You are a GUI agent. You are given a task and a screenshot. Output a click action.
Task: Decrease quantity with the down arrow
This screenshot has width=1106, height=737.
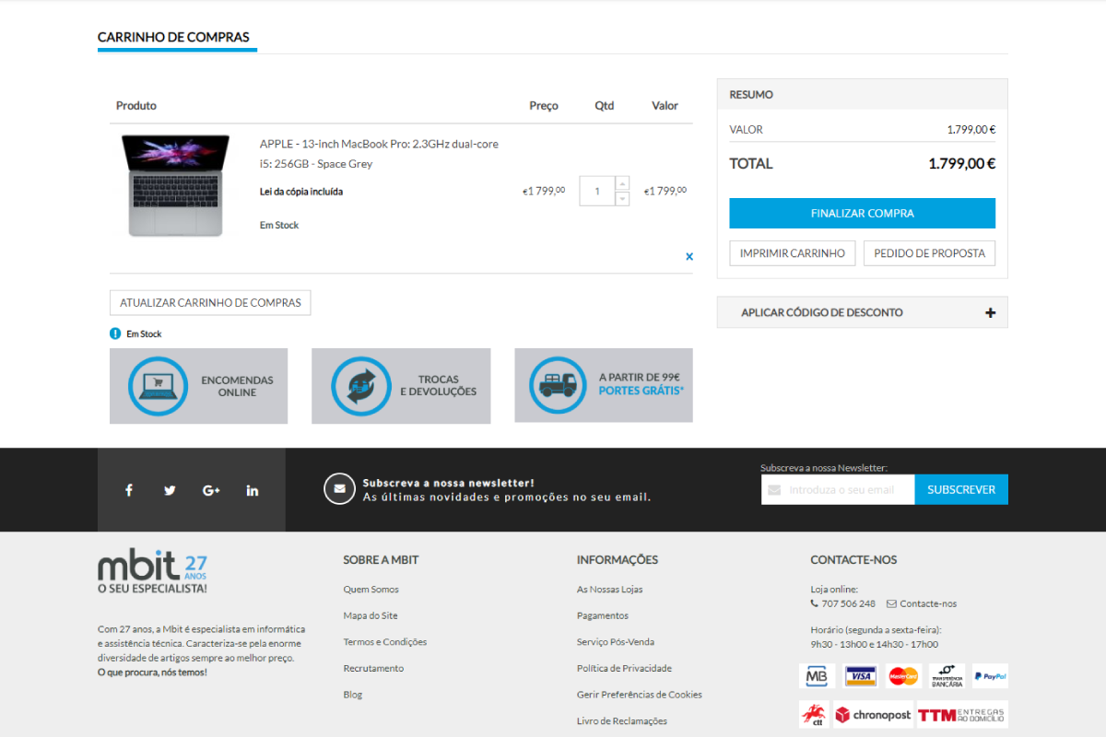tap(622, 199)
